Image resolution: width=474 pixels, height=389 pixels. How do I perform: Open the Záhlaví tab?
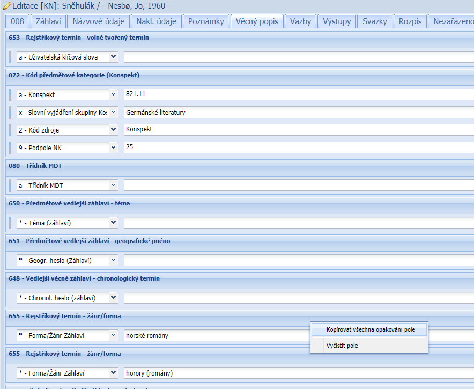tap(48, 21)
